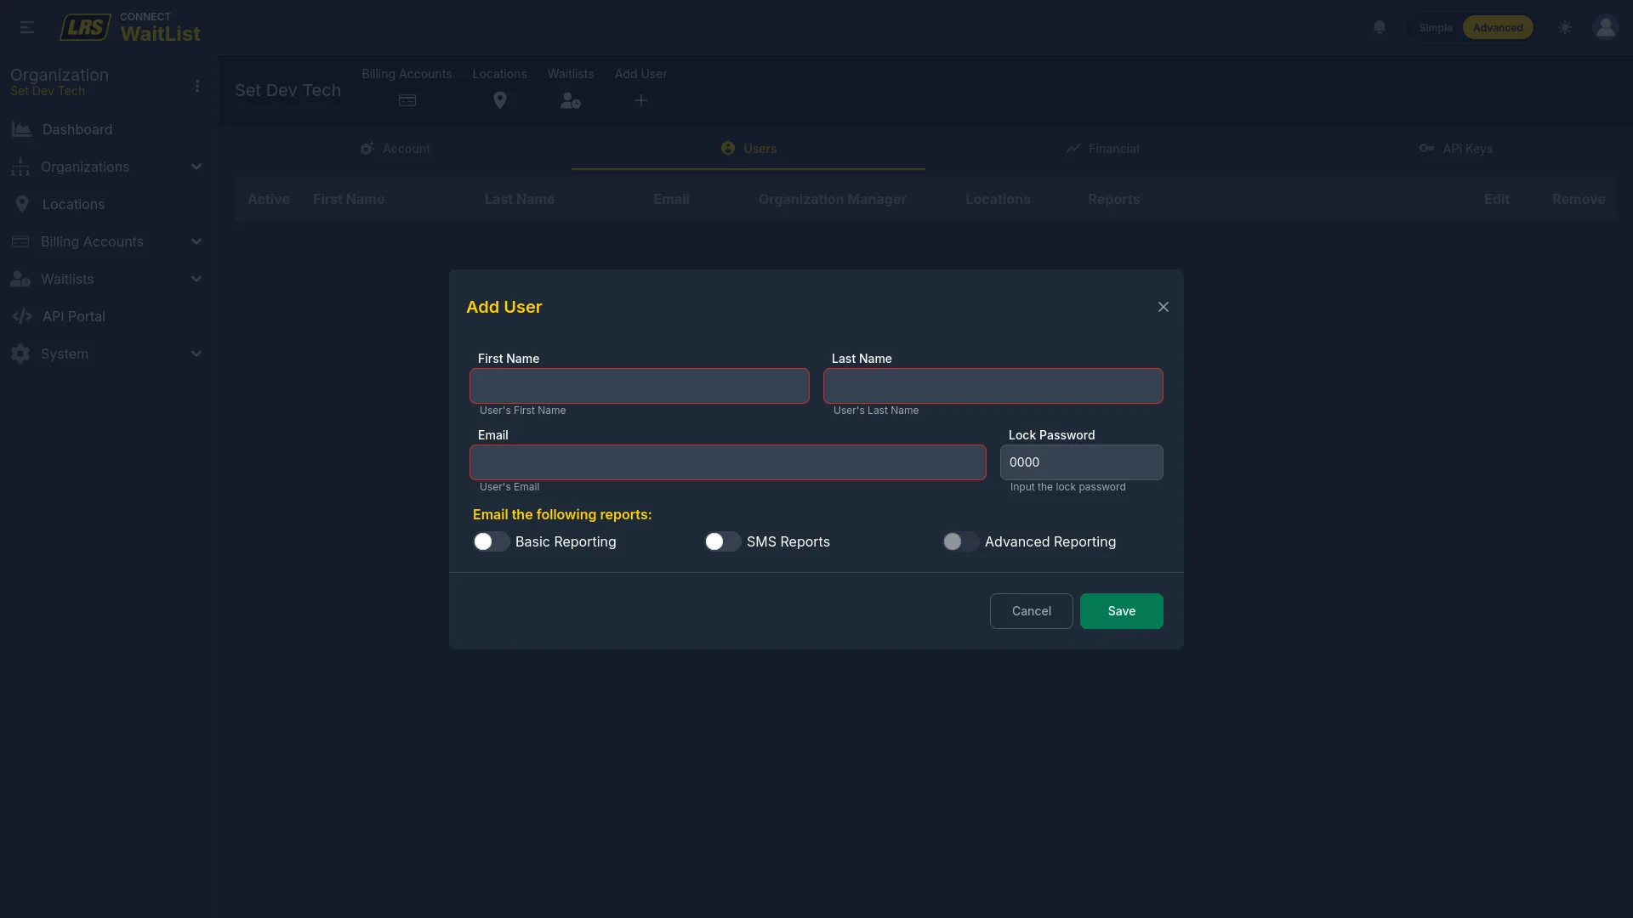Open the API Keys tab
1633x918 pixels.
1455,149
